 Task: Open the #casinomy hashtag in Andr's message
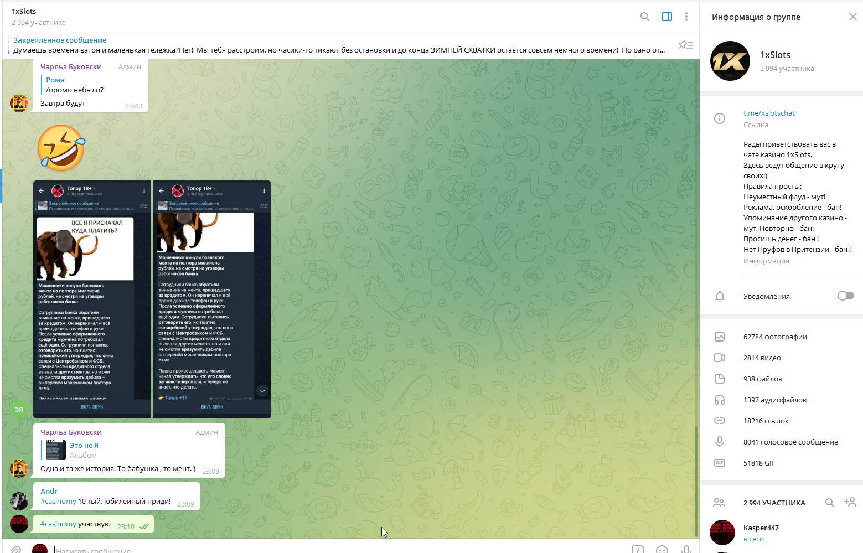58,501
